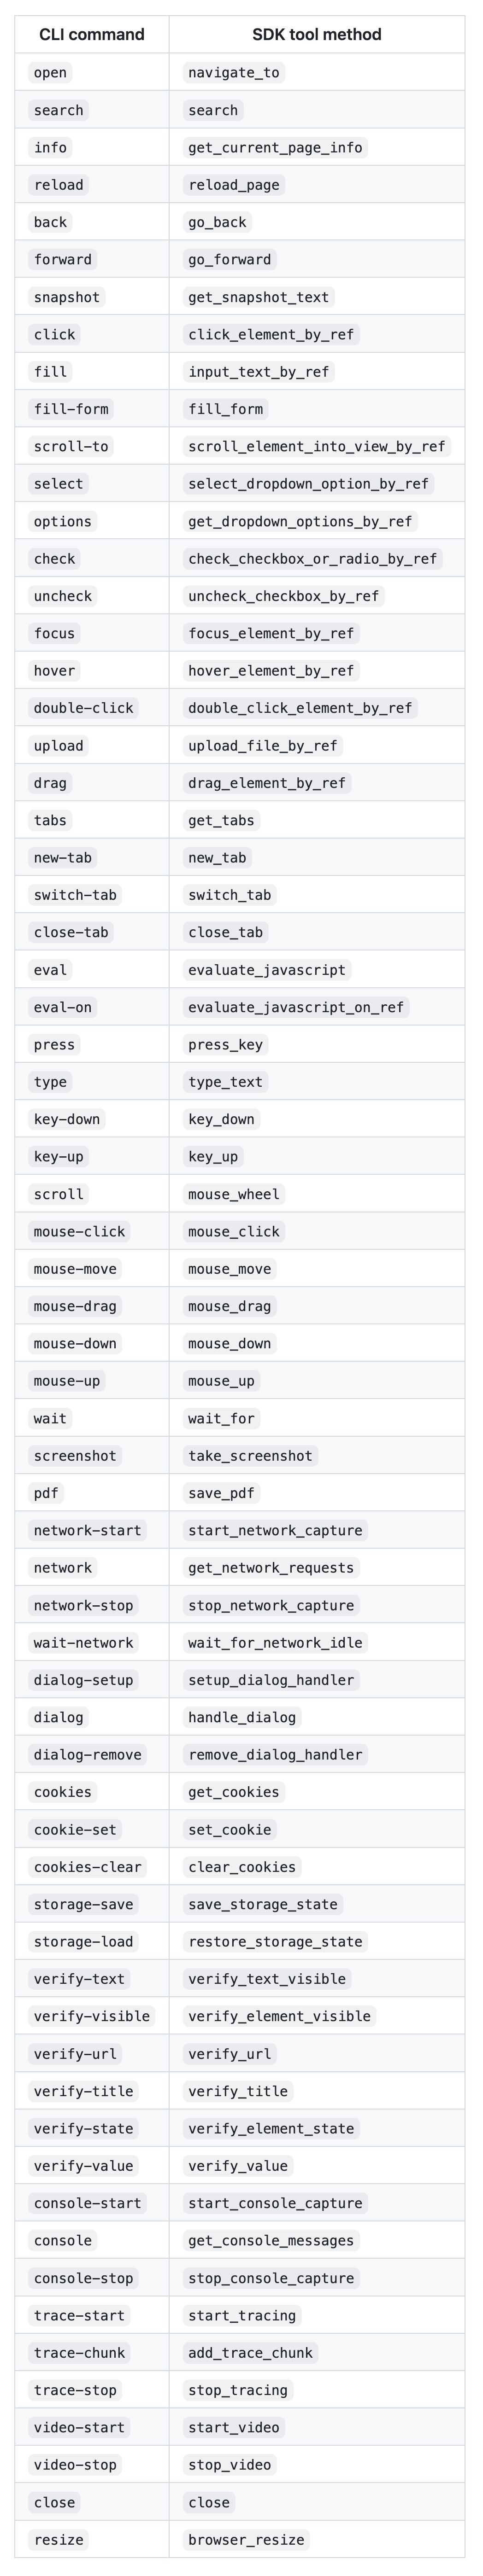Select the wait_for_network_idle method
Screen dimensions: 483x2576
coord(275,1643)
